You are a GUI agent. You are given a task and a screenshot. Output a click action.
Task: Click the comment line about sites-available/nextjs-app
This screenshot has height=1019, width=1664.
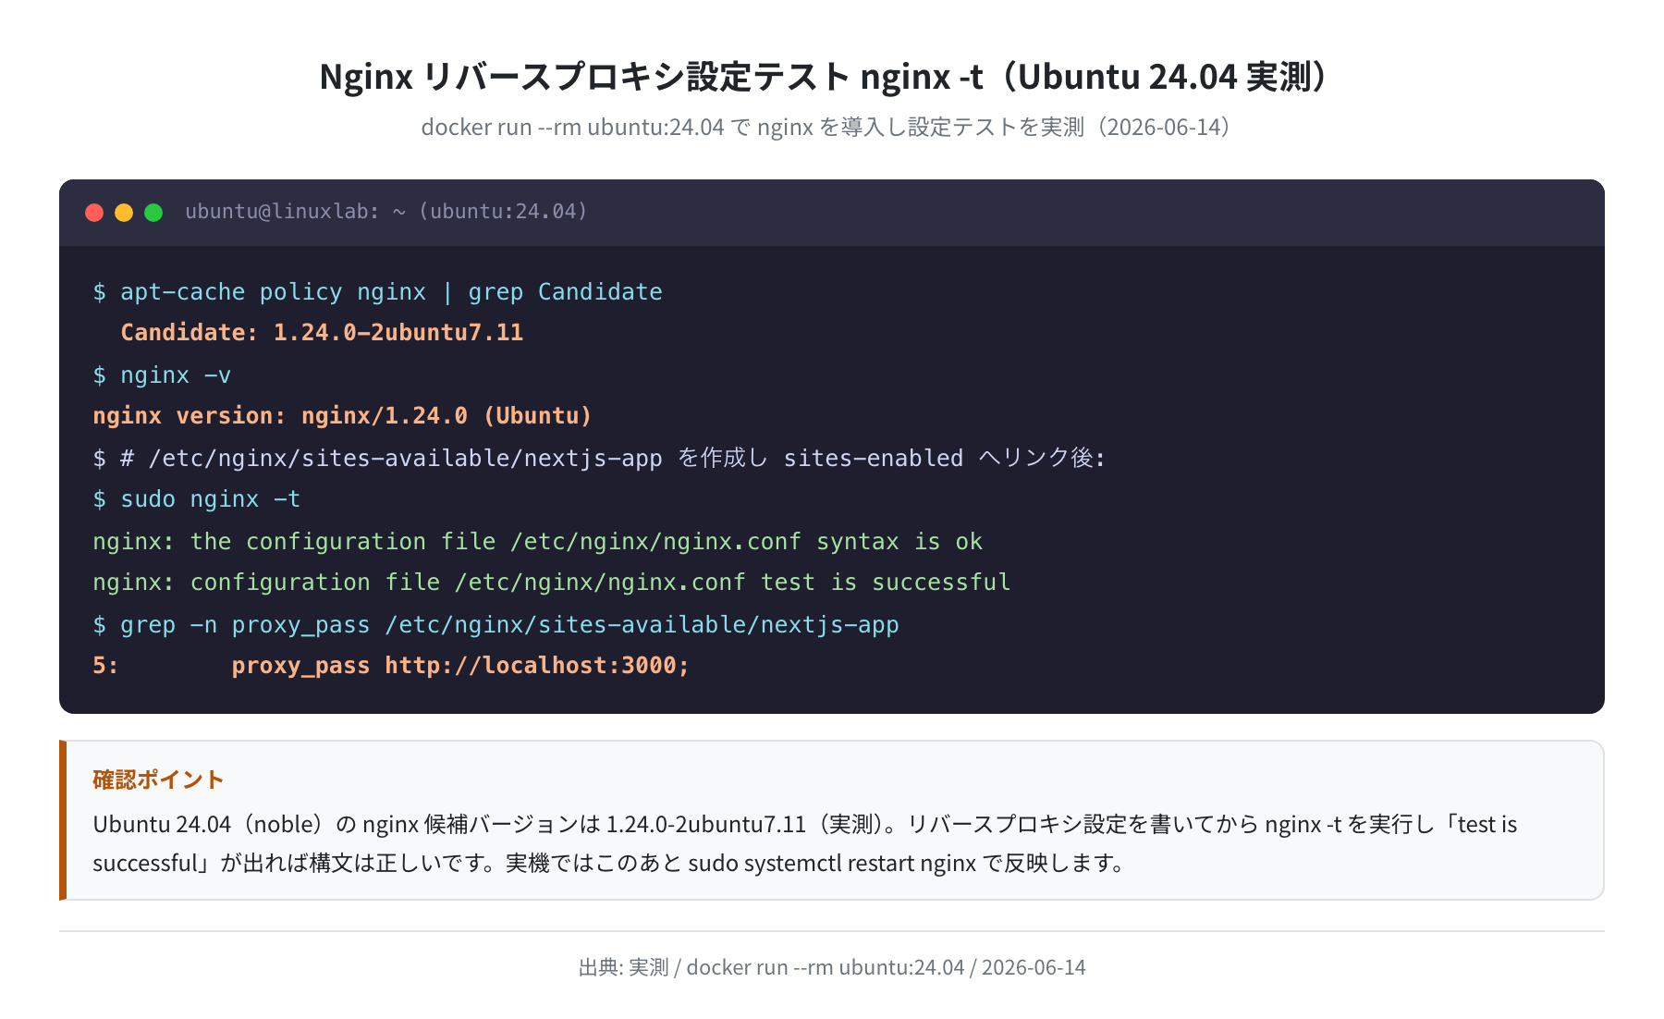click(x=599, y=459)
